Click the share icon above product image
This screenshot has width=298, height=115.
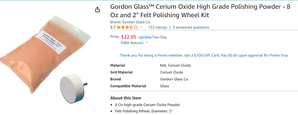[97, 10]
